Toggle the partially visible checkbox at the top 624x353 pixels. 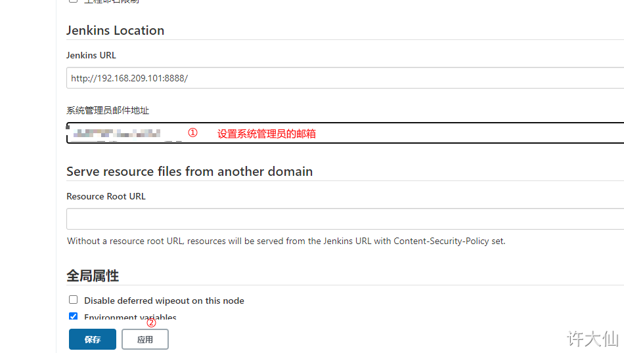click(73, 1)
